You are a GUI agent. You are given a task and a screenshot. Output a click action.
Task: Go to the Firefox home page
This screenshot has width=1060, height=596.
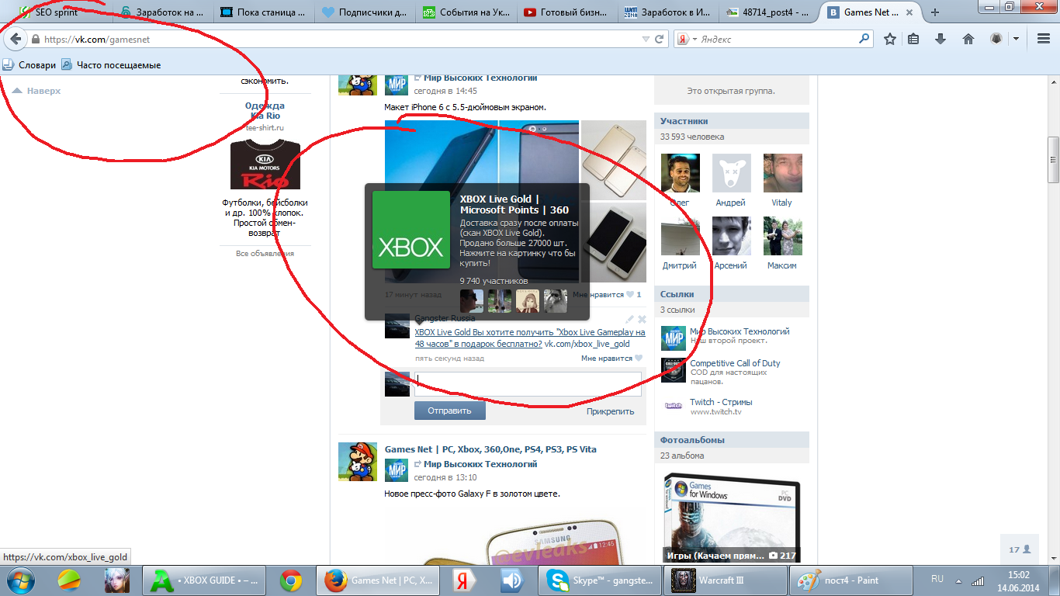pyautogui.click(x=968, y=39)
